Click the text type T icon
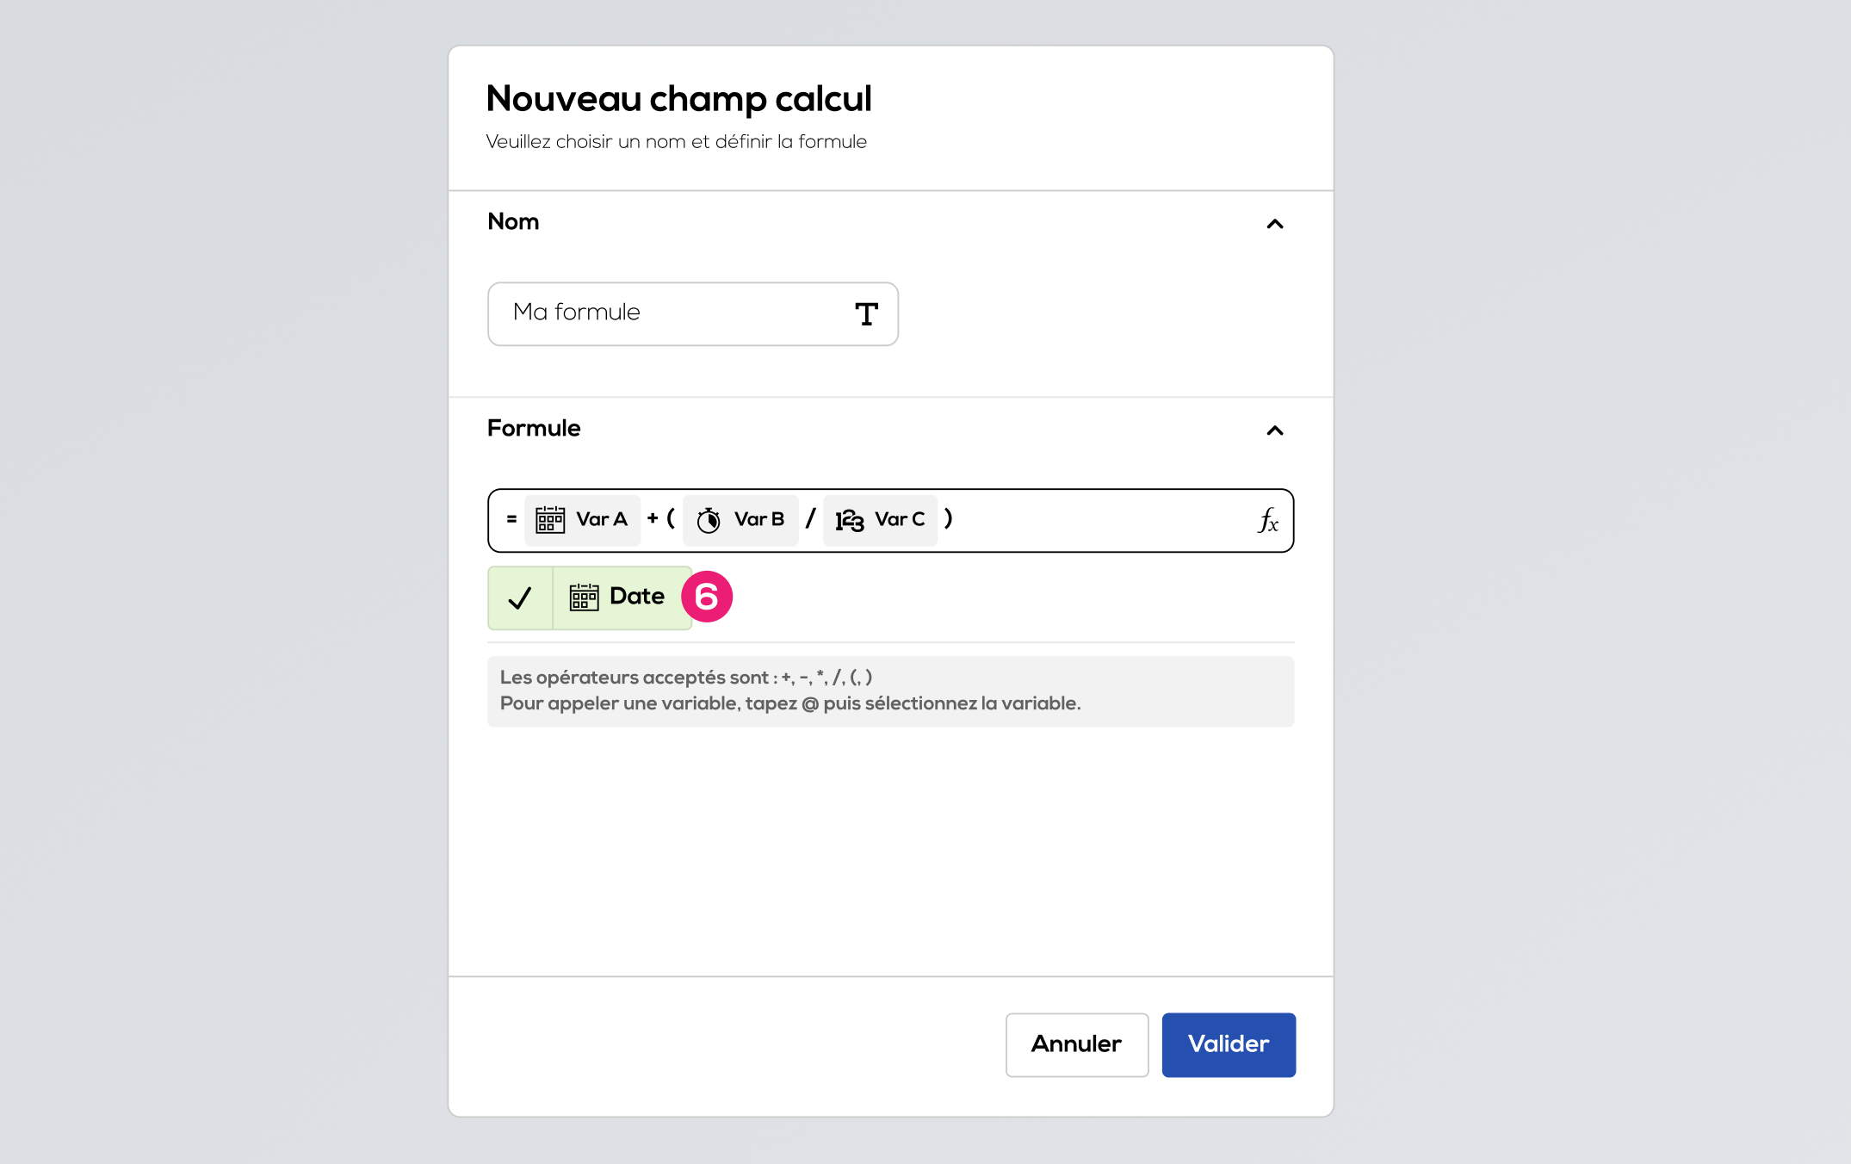1851x1164 pixels. 866,314
